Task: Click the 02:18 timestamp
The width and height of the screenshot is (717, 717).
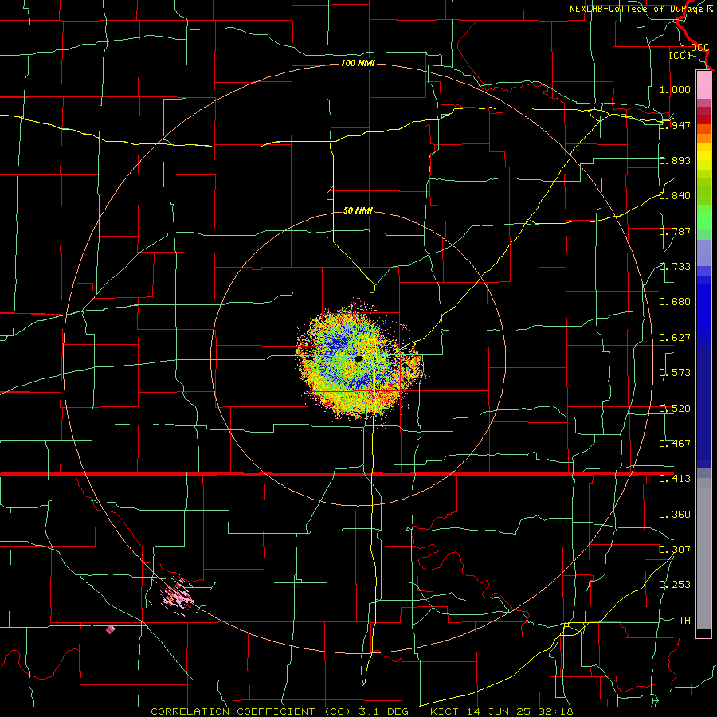Action: click(555, 711)
